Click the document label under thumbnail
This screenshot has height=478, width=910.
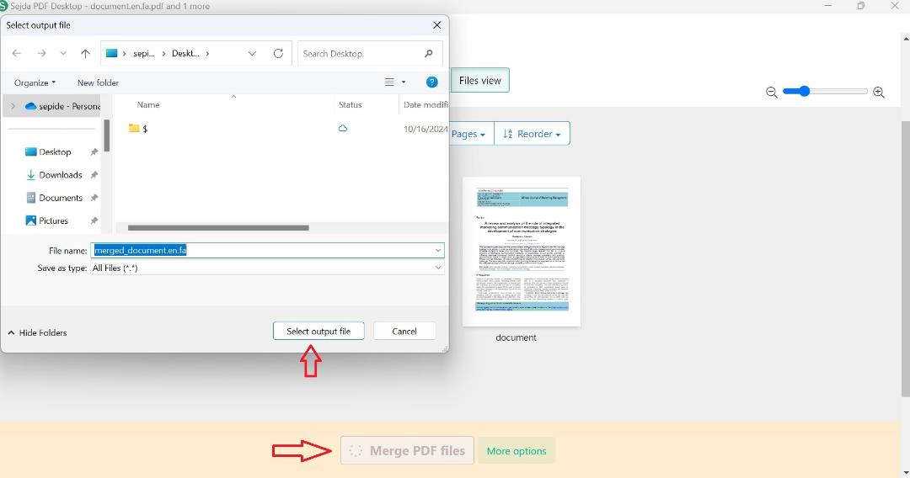(x=516, y=337)
